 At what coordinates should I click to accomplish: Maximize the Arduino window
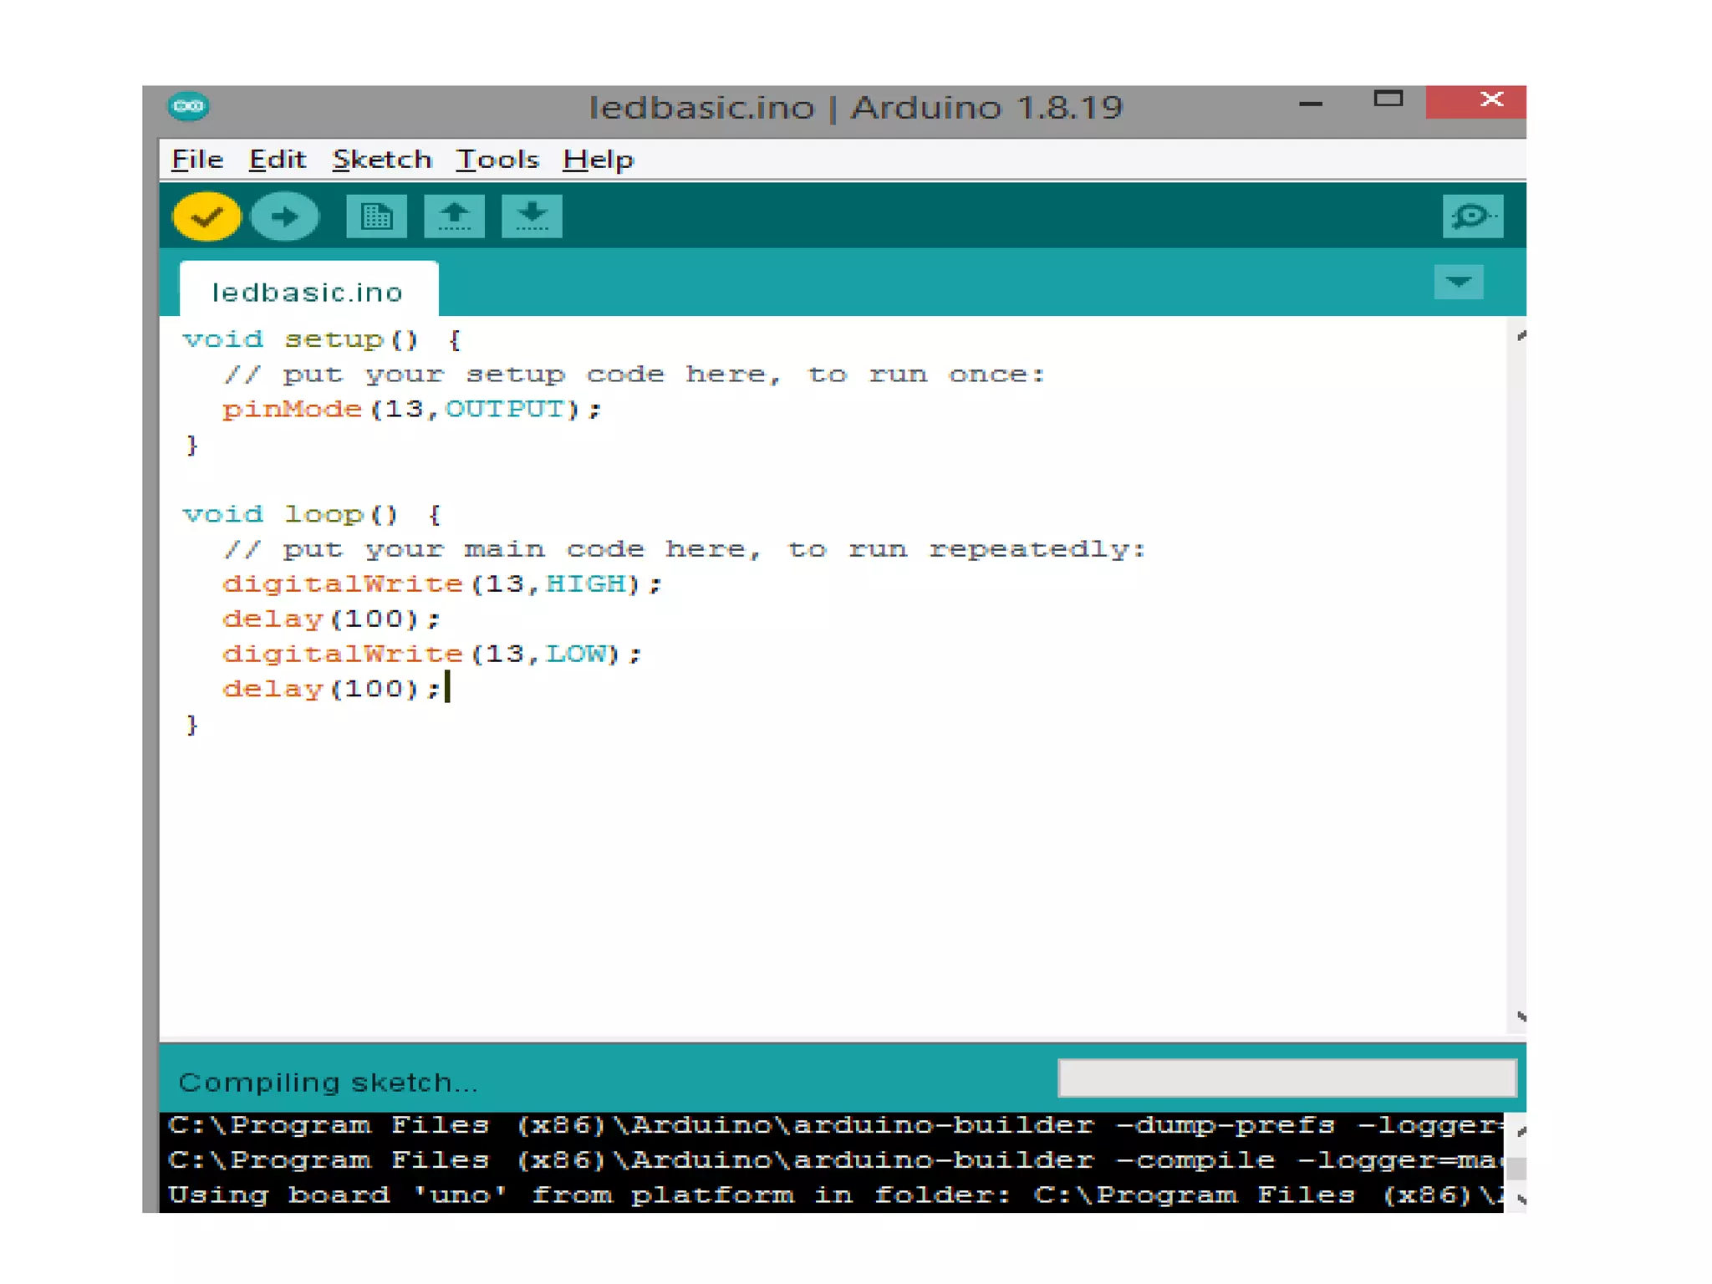coord(1388,99)
